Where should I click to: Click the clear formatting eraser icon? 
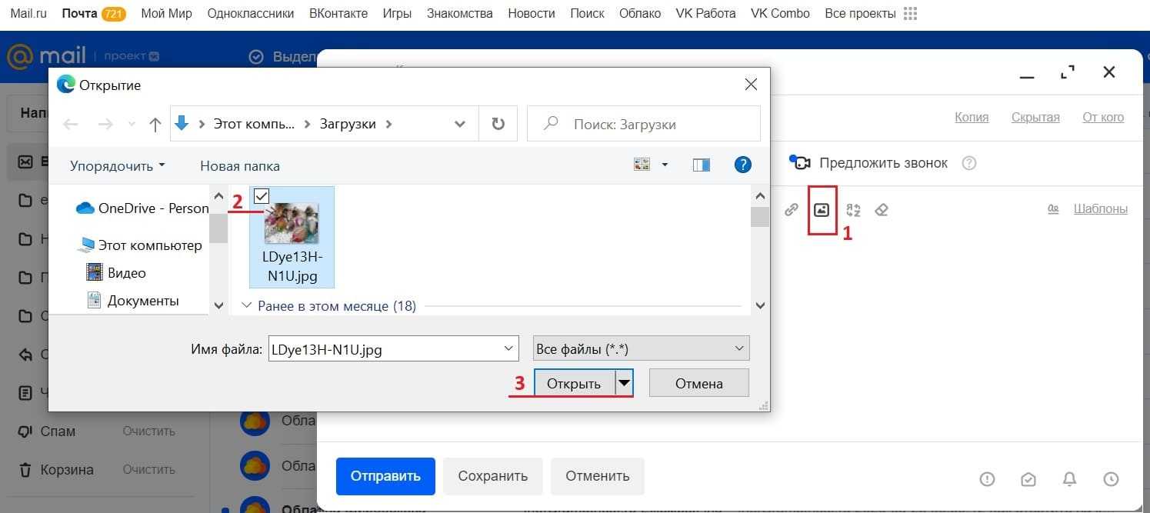coord(882,209)
